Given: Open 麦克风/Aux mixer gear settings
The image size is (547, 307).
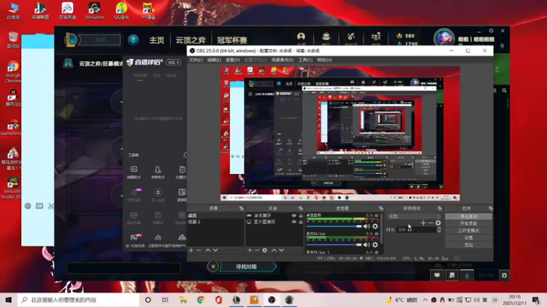Looking at the screenshot, I should click(375, 245).
